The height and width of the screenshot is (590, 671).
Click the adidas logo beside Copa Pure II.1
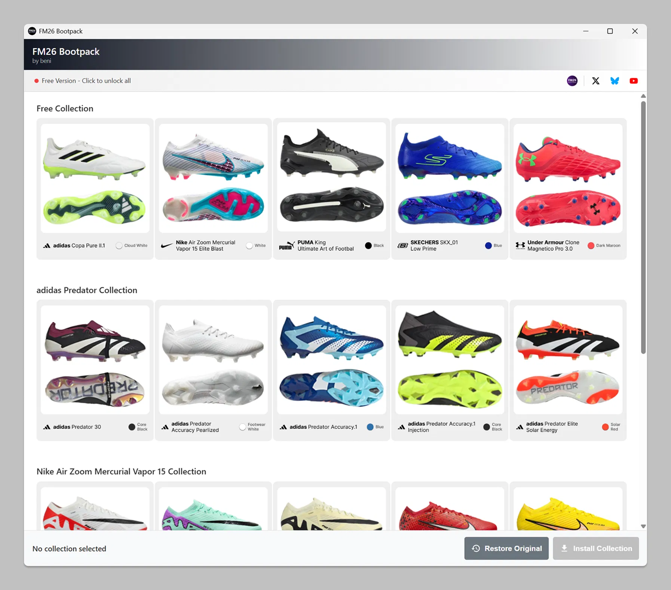[x=47, y=246]
